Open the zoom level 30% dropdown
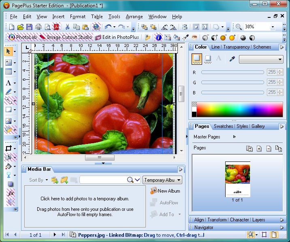 (x=273, y=27)
